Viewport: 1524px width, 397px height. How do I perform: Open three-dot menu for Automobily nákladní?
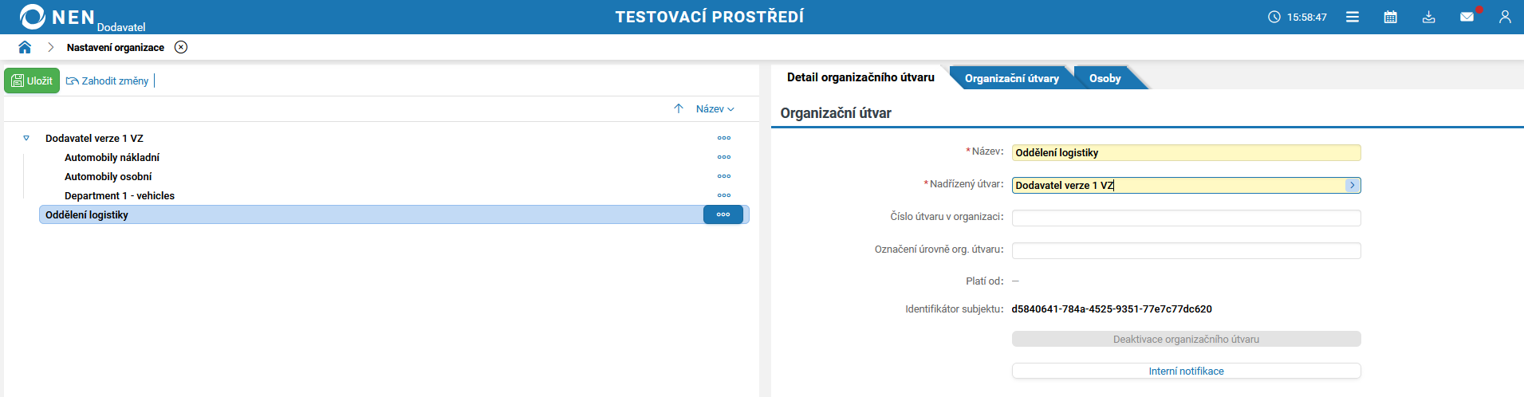tap(724, 157)
